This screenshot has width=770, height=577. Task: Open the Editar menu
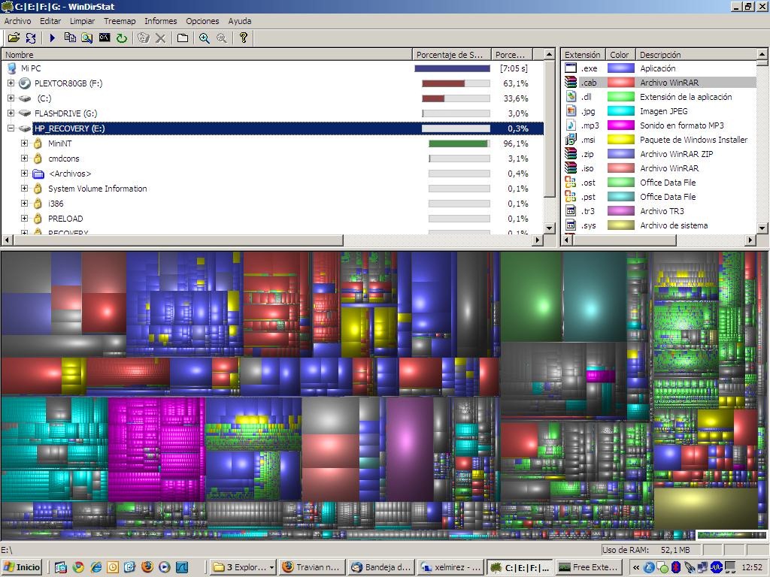[50, 21]
